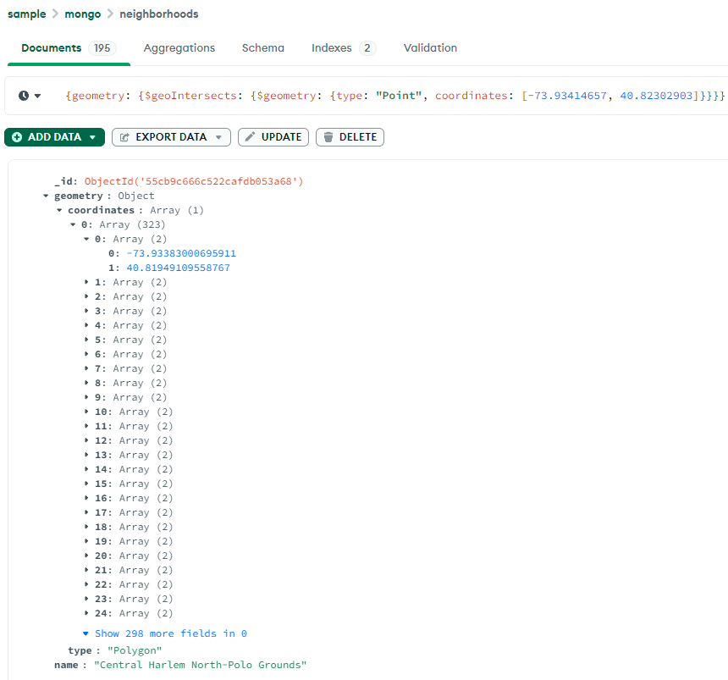Click the Export Data icon
Viewport: 728px width, 680px height.
tap(124, 137)
